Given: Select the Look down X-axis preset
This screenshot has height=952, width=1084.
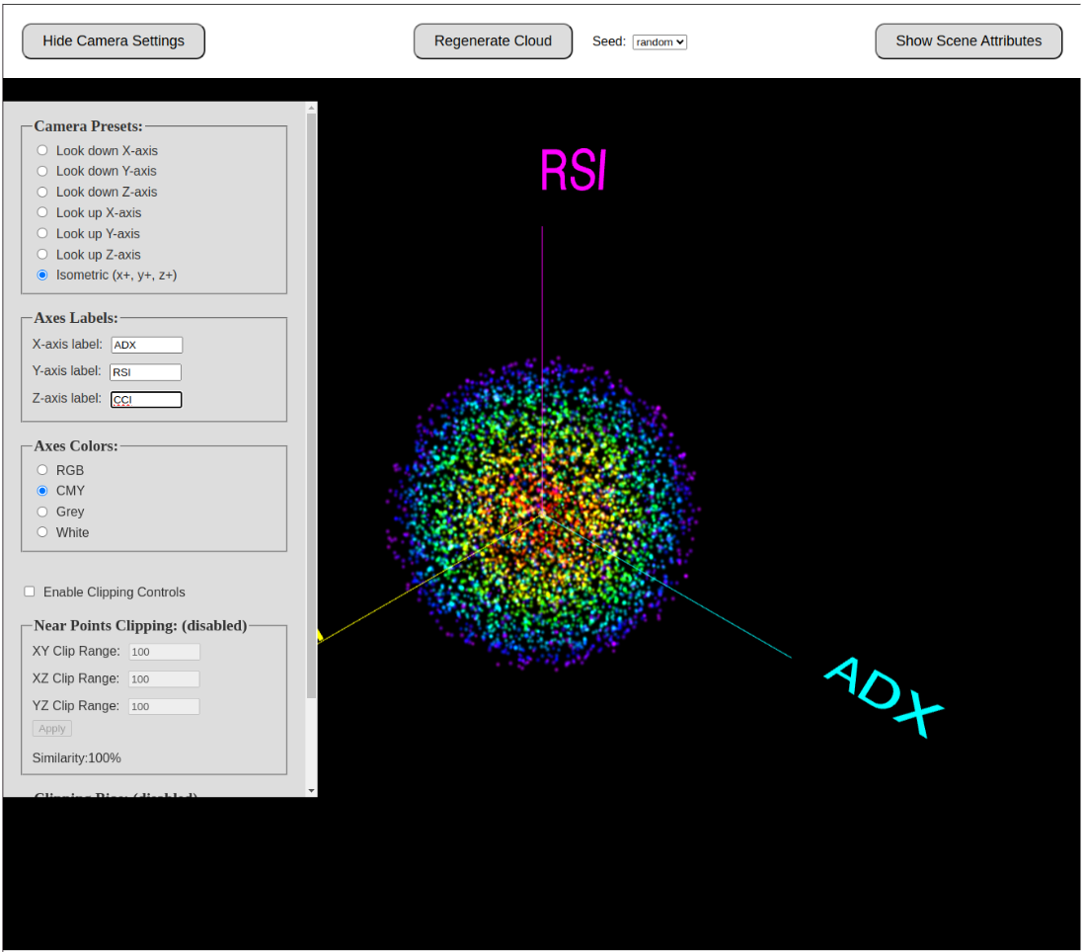Looking at the screenshot, I should coord(42,151).
